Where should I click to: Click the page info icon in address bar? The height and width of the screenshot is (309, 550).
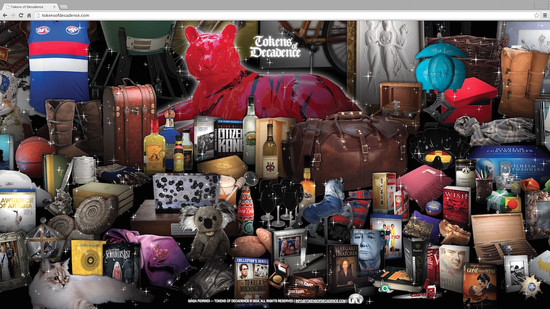[x=38, y=15]
